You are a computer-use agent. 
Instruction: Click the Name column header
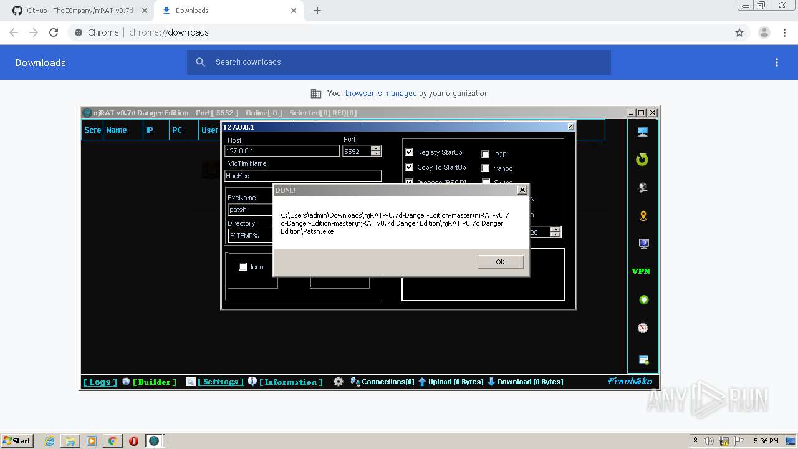click(123, 130)
